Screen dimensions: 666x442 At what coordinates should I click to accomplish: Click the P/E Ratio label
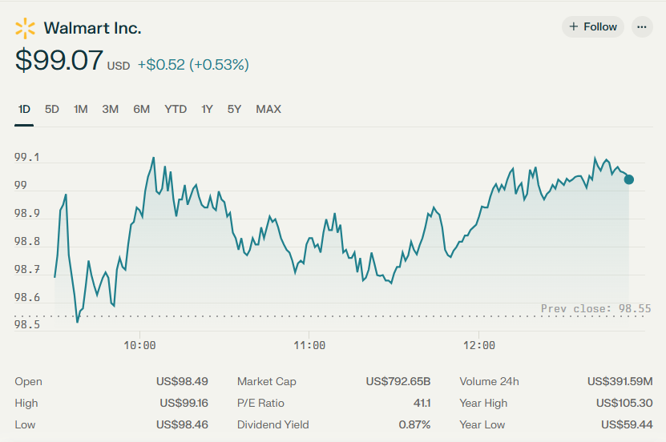pos(260,403)
